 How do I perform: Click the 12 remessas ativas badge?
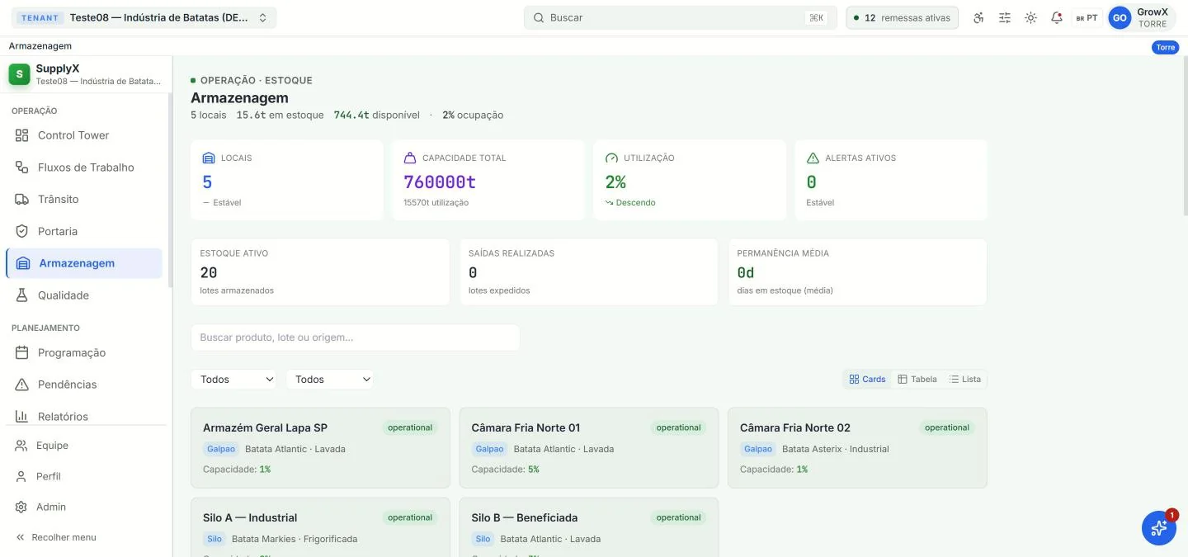[x=902, y=17]
